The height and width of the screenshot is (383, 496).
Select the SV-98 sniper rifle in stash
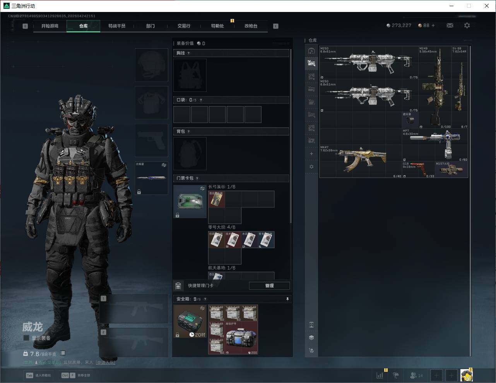tap(460, 88)
